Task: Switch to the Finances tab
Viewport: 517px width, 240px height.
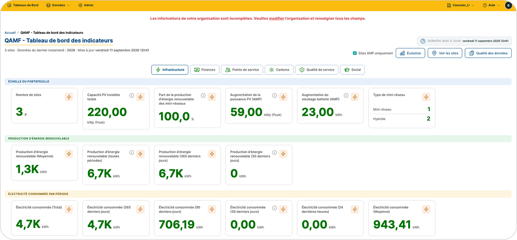Action: pyautogui.click(x=205, y=70)
